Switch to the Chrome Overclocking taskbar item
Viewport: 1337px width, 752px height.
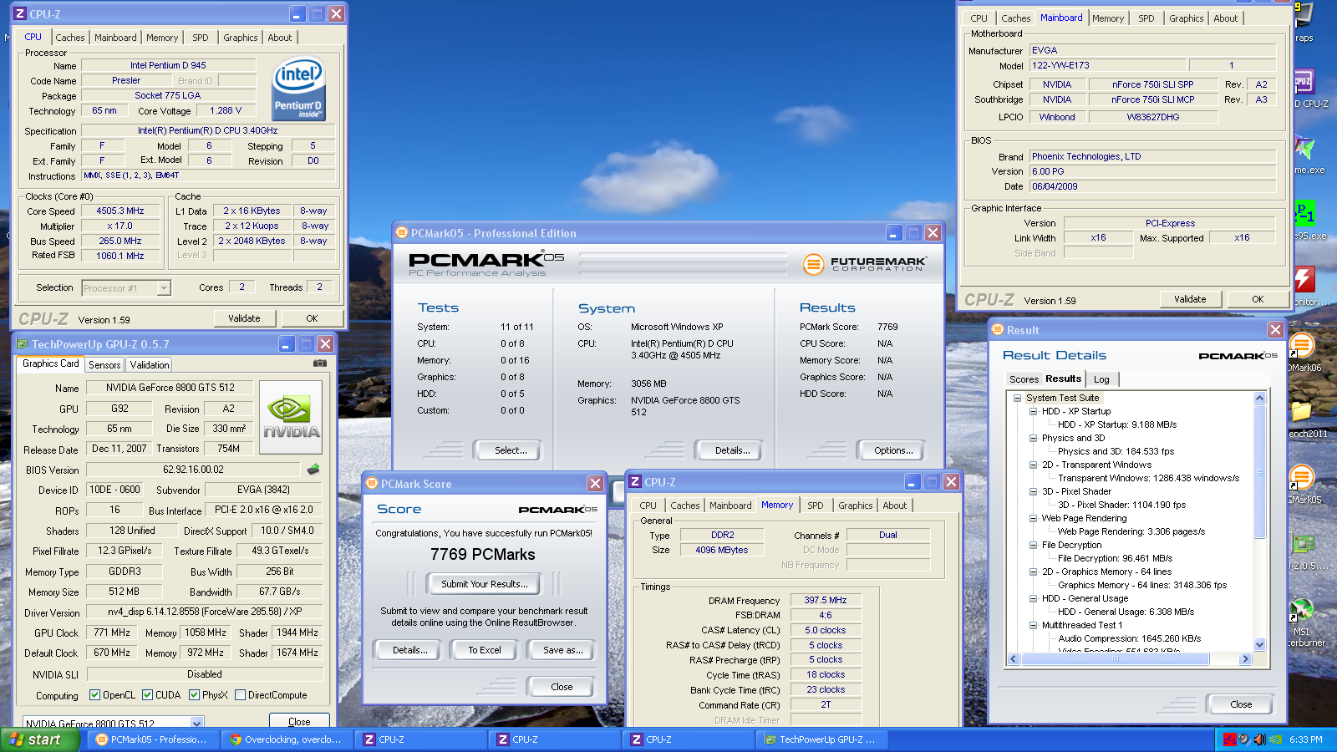(x=287, y=739)
